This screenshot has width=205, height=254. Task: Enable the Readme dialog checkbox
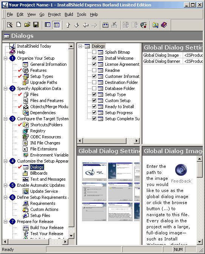pyautogui.click(x=94, y=70)
